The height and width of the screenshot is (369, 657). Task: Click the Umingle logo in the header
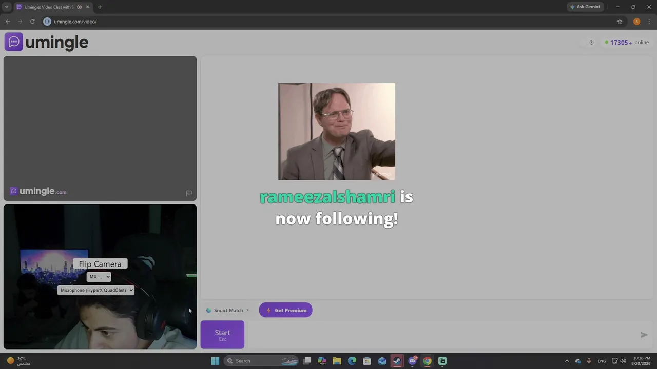pos(46,42)
